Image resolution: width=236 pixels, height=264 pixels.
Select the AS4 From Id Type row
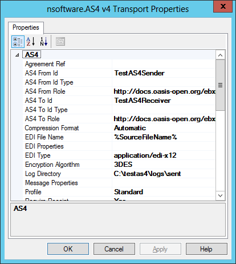click(x=119, y=82)
